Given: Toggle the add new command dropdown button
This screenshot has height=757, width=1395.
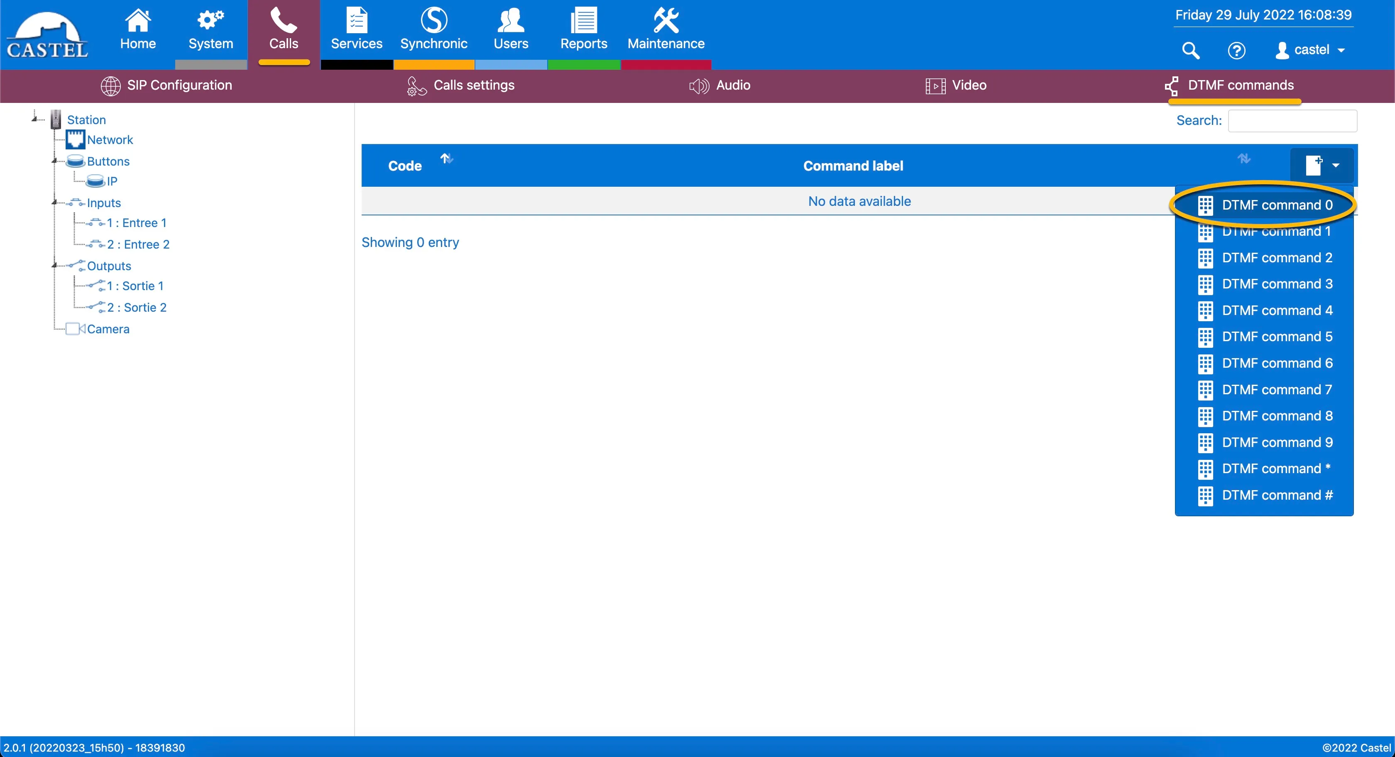Looking at the screenshot, I should 1322,165.
